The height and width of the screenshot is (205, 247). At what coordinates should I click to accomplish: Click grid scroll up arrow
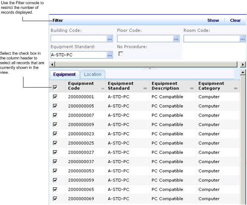coord(243,72)
